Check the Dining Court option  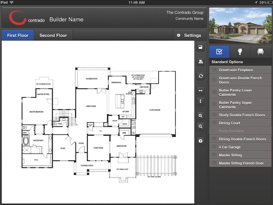tap(214, 123)
